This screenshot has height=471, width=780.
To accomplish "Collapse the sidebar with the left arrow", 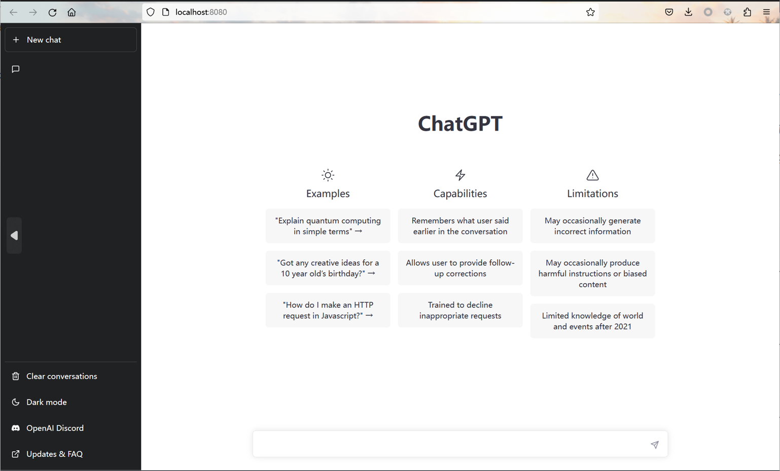I will coord(14,235).
